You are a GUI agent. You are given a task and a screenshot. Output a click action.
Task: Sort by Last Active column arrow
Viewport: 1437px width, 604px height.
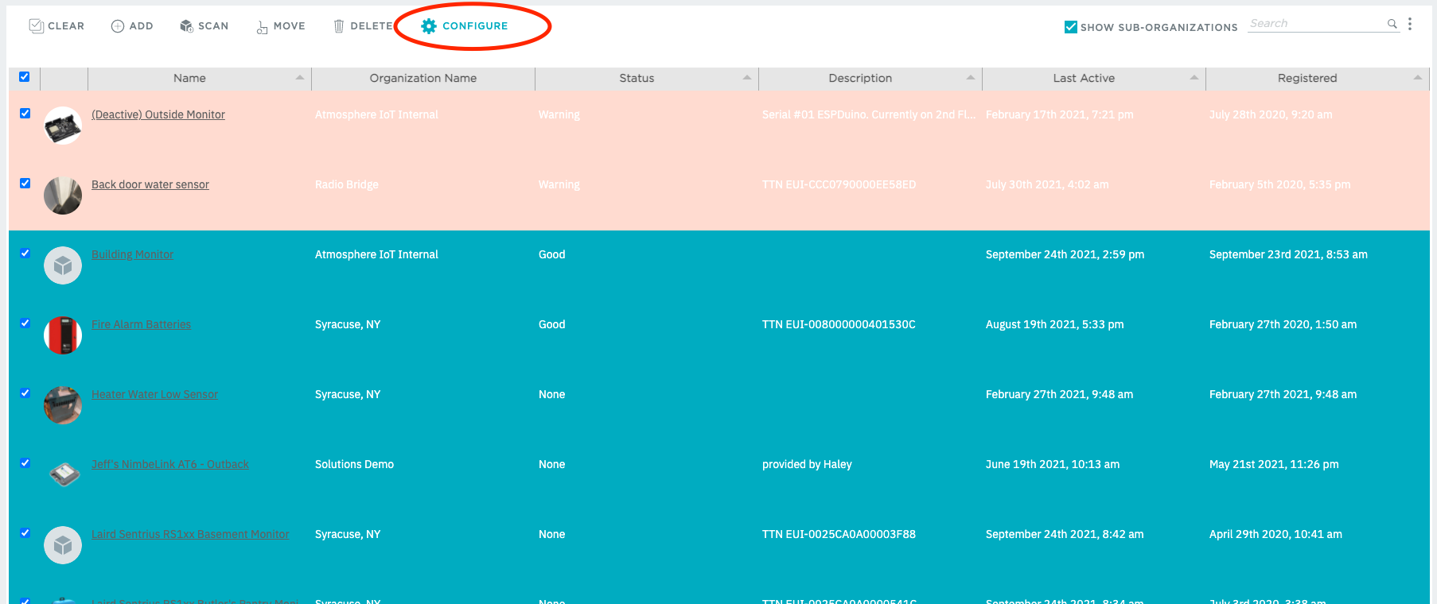pyautogui.click(x=1194, y=78)
